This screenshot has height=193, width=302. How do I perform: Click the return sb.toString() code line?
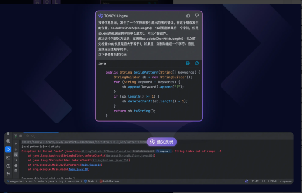(x=134, y=111)
